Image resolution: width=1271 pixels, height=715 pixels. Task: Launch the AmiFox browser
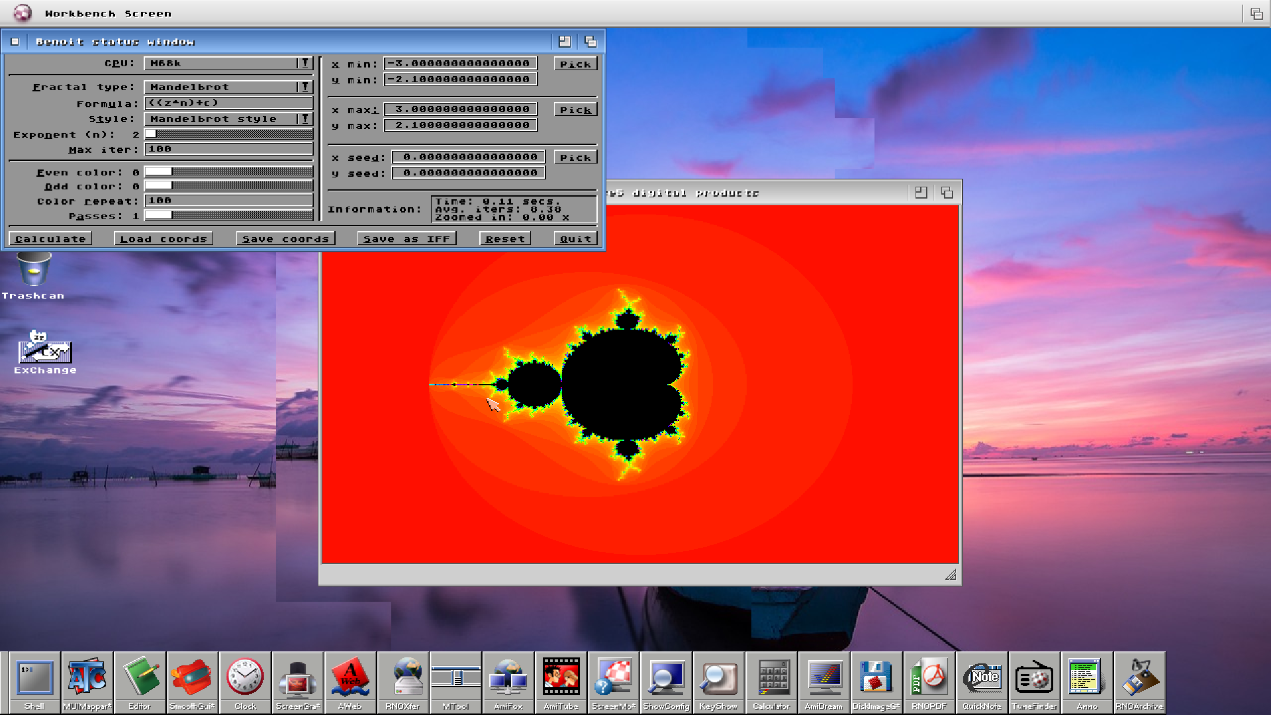508,679
